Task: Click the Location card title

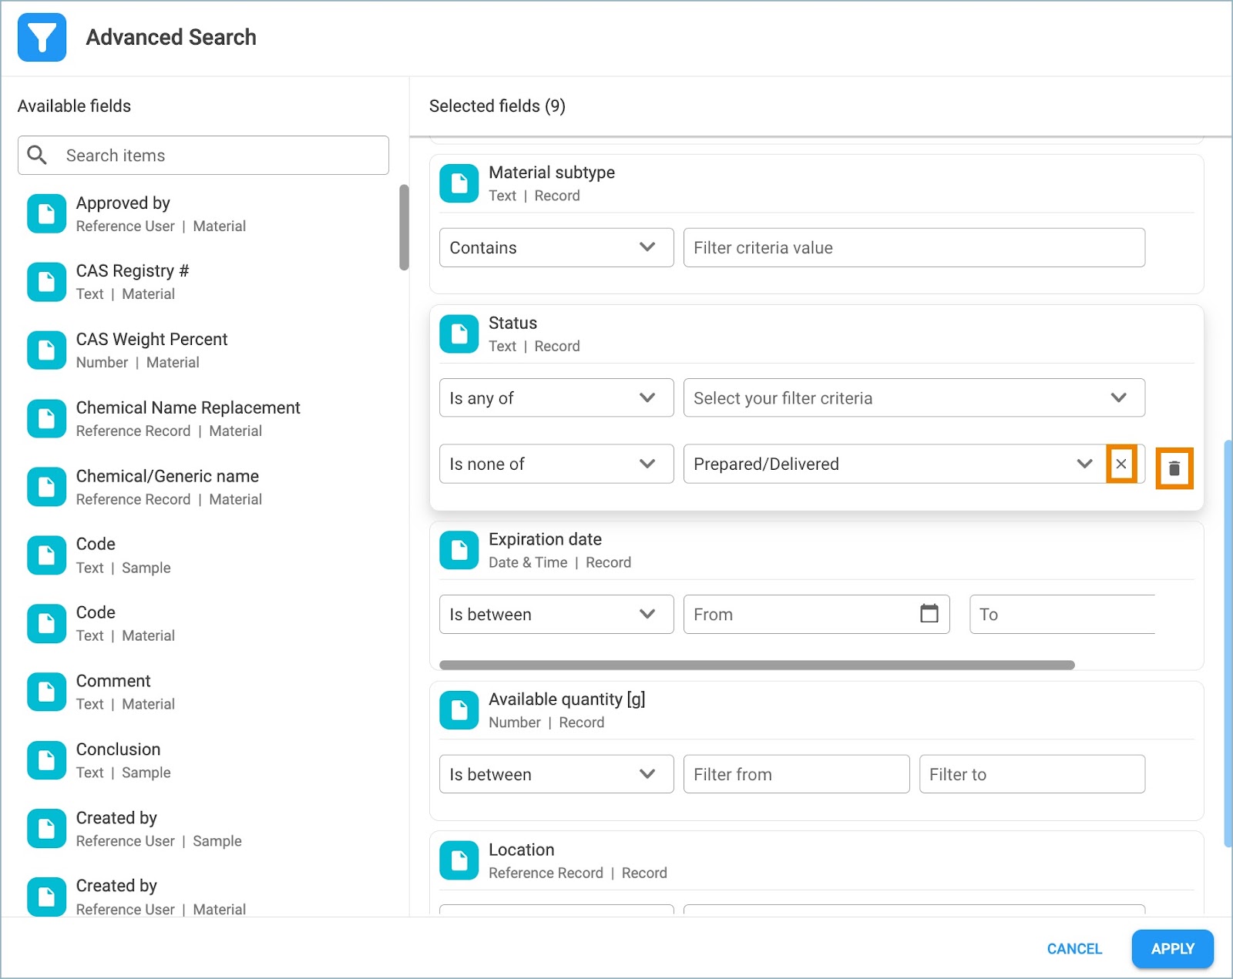Action: click(x=522, y=850)
